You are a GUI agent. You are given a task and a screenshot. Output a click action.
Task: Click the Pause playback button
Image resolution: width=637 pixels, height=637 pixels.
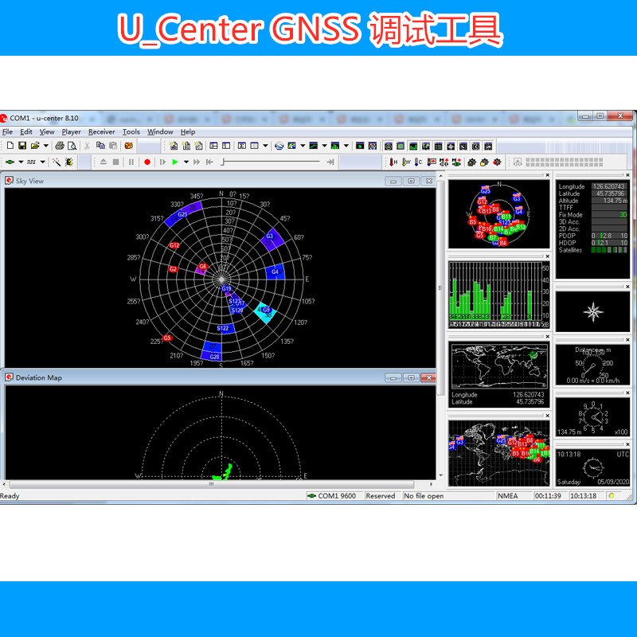[x=131, y=162]
